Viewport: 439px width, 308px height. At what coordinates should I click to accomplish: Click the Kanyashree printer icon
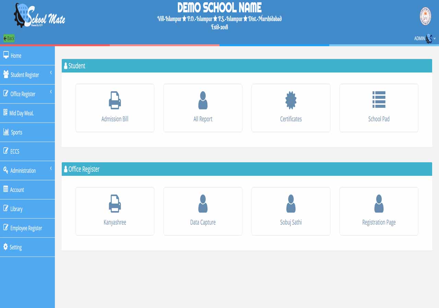pos(115,203)
